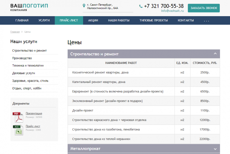Go to the Акции menu item
The height and width of the screenshot is (154, 230).
[x=93, y=21]
